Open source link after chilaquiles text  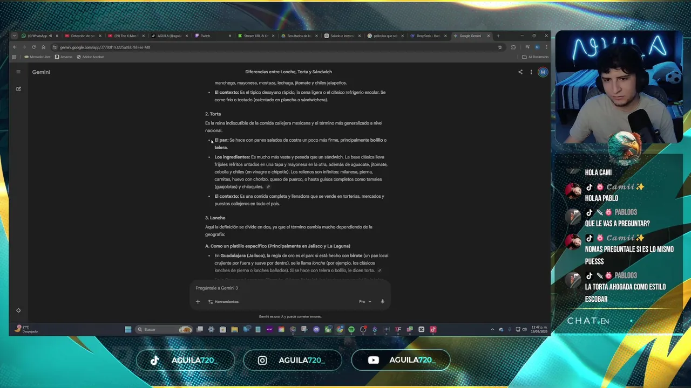[268, 187]
